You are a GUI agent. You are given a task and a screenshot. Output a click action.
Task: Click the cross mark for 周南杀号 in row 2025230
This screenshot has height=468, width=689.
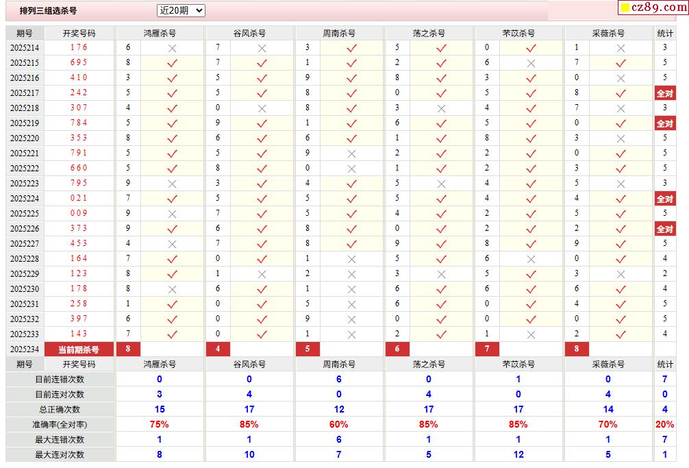(351, 290)
